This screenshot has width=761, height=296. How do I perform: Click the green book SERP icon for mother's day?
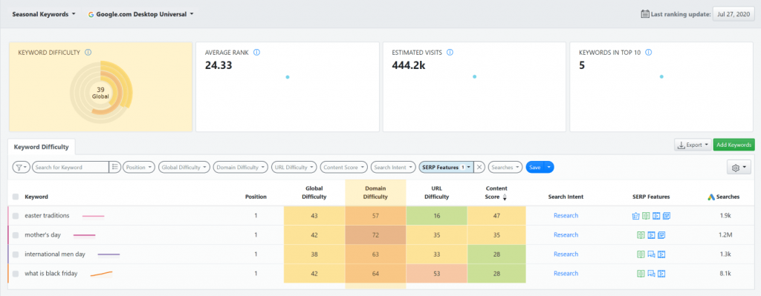[641, 235]
